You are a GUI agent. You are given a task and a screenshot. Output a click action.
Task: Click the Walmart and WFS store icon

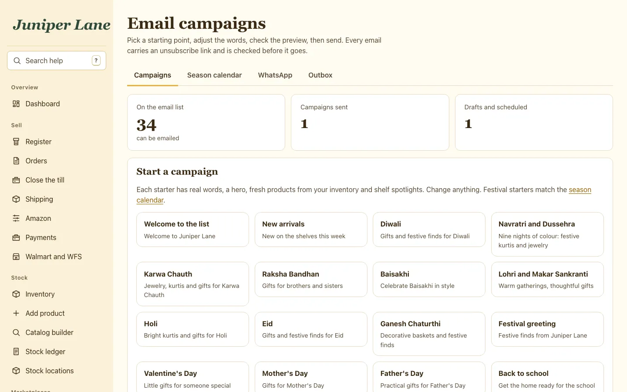point(16,257)
